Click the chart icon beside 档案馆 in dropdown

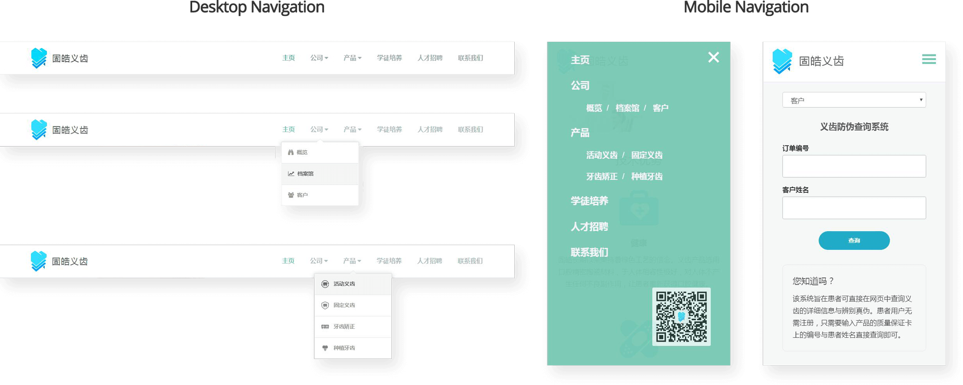click(x=291, y=174)
